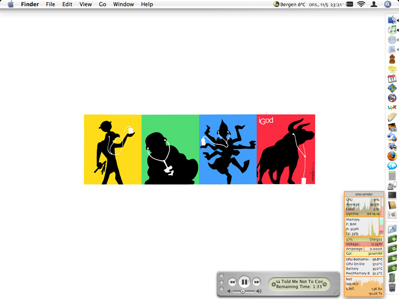Click the iTunes scrolling song title
399x299 pixels.
pos(300,281)
